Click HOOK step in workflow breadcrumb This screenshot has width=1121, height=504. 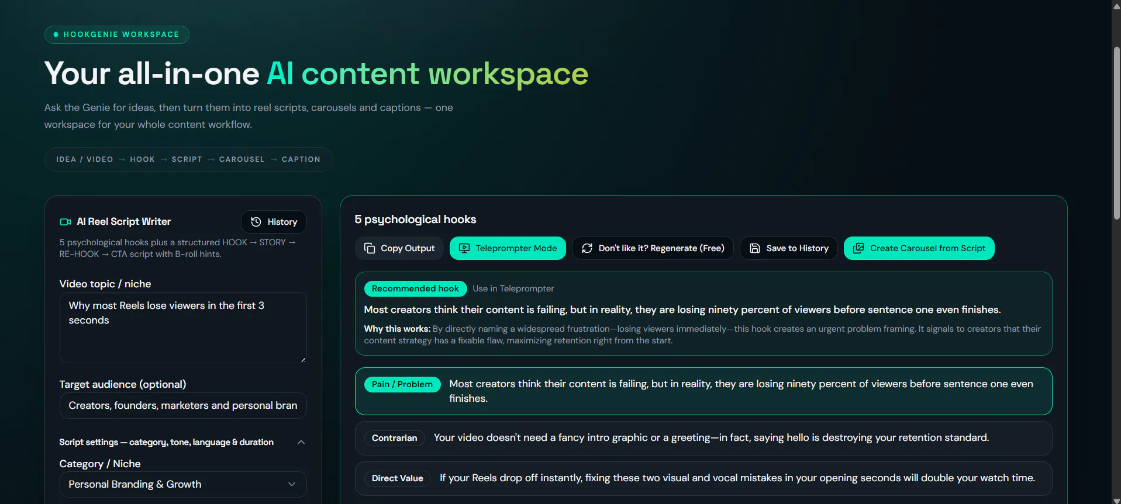coord(142,159)
